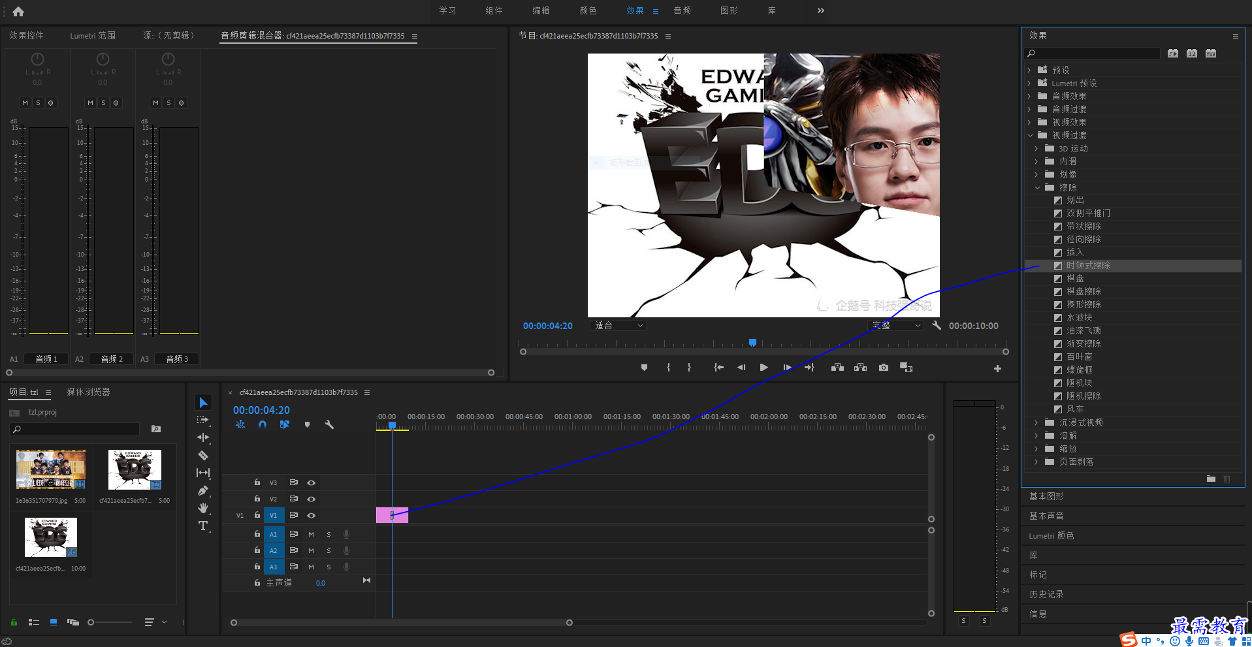The height and width of the screenshot is (647, 1252).
Task: Go to In point
Action: [718, 368]
